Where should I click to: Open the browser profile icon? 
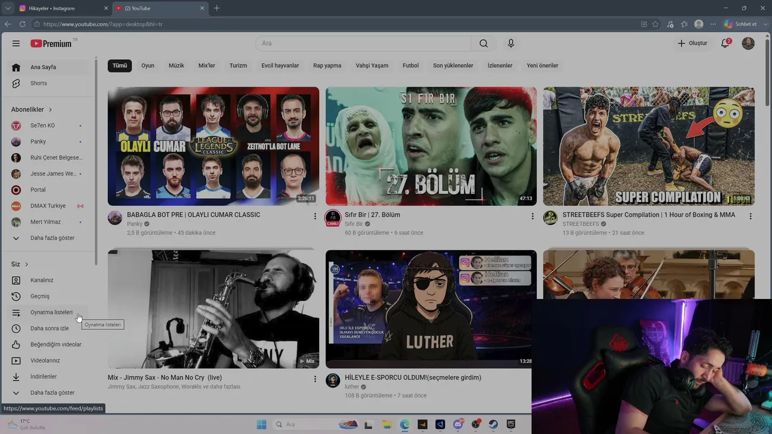coord(698,24)
